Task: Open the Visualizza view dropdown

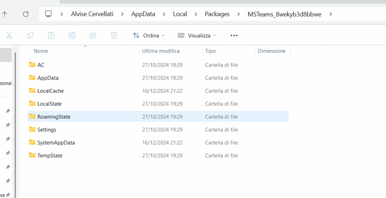Action: [197, 35]
